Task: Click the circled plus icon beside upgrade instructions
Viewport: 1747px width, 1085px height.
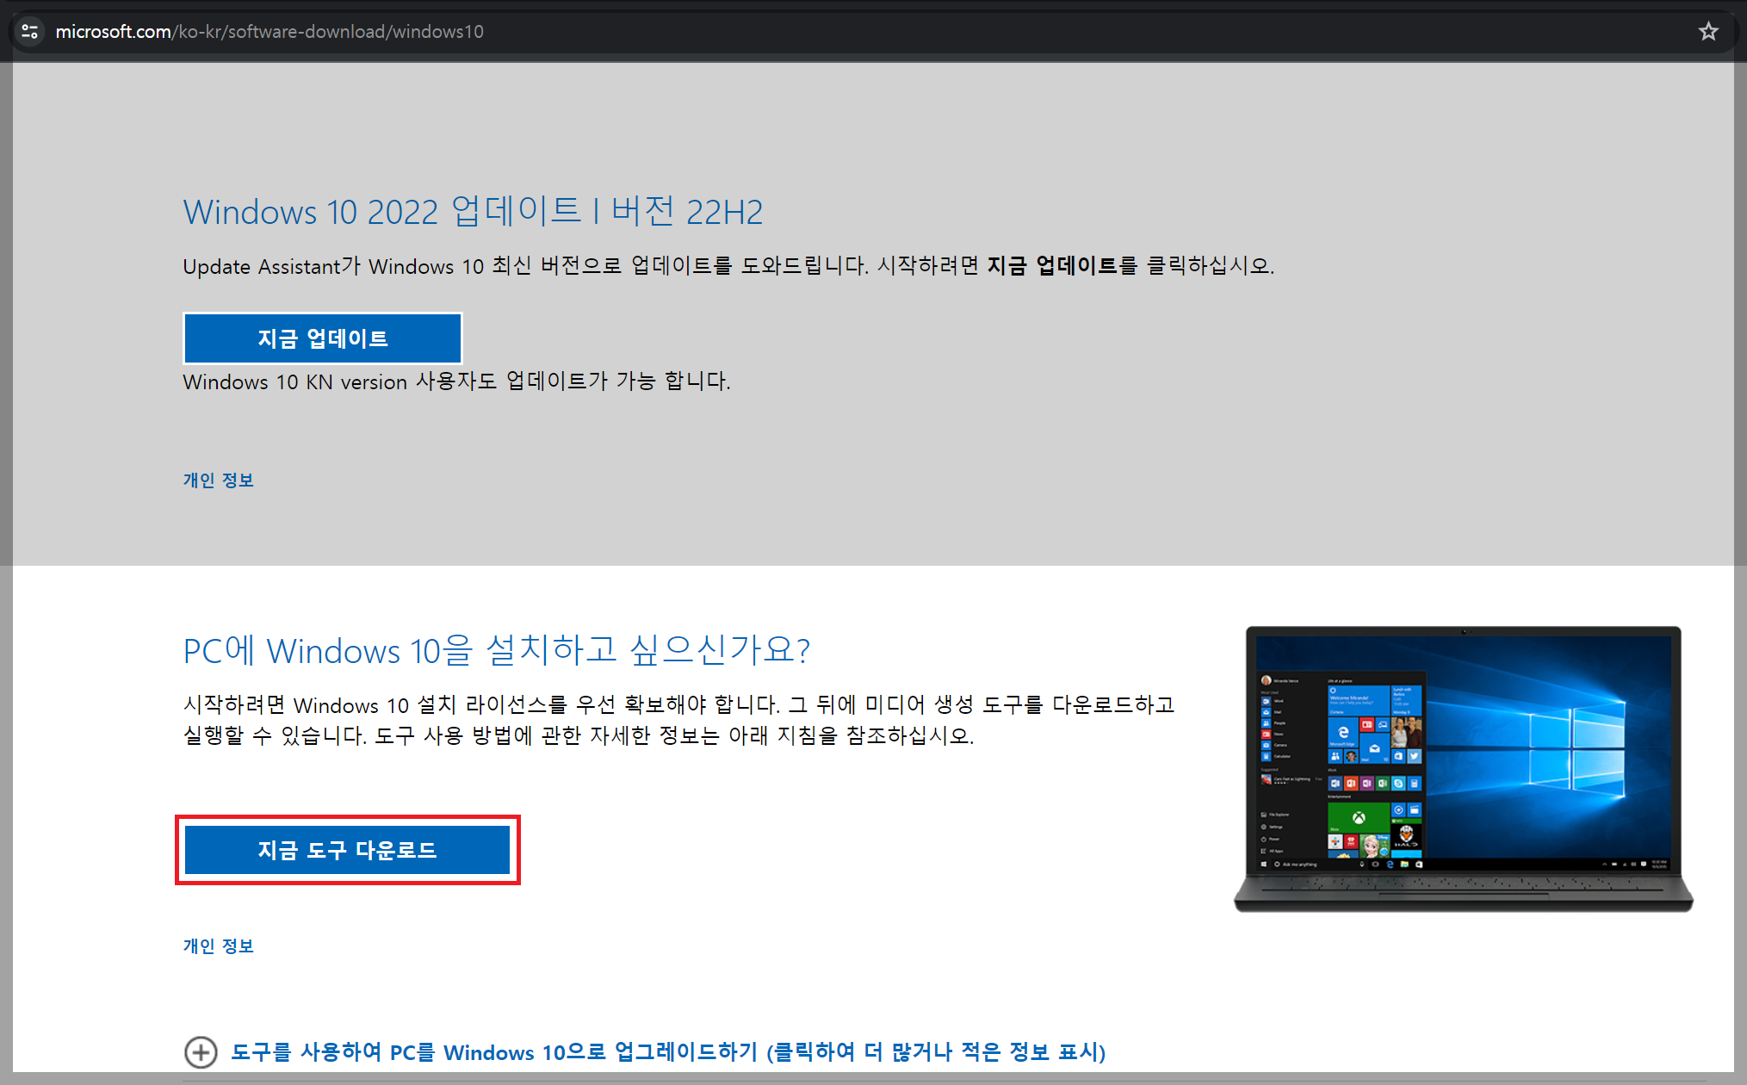Action: click(x=201, y=1051)
